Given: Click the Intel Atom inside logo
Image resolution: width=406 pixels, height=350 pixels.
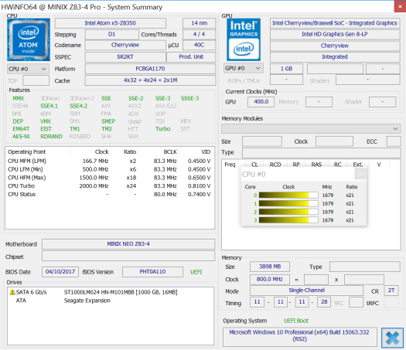Looking at the screenshot, I should [x=29, y=39].
